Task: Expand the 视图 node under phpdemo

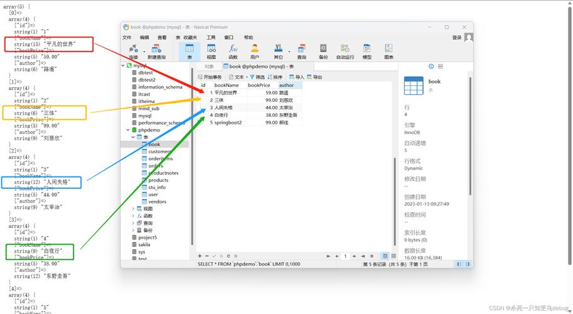Action: (x=133, y=208)
